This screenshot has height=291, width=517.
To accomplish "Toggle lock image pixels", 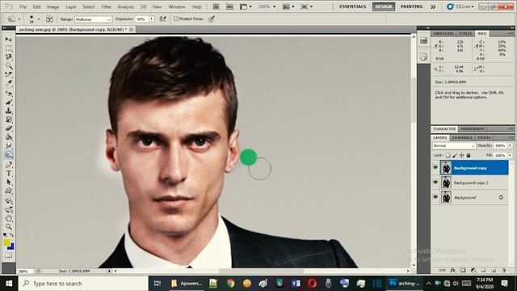I will click(x=455, y=155).
